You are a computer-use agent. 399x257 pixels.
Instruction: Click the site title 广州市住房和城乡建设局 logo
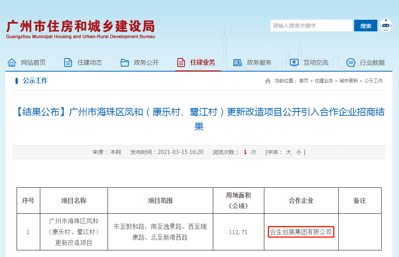tap(80, 26)
